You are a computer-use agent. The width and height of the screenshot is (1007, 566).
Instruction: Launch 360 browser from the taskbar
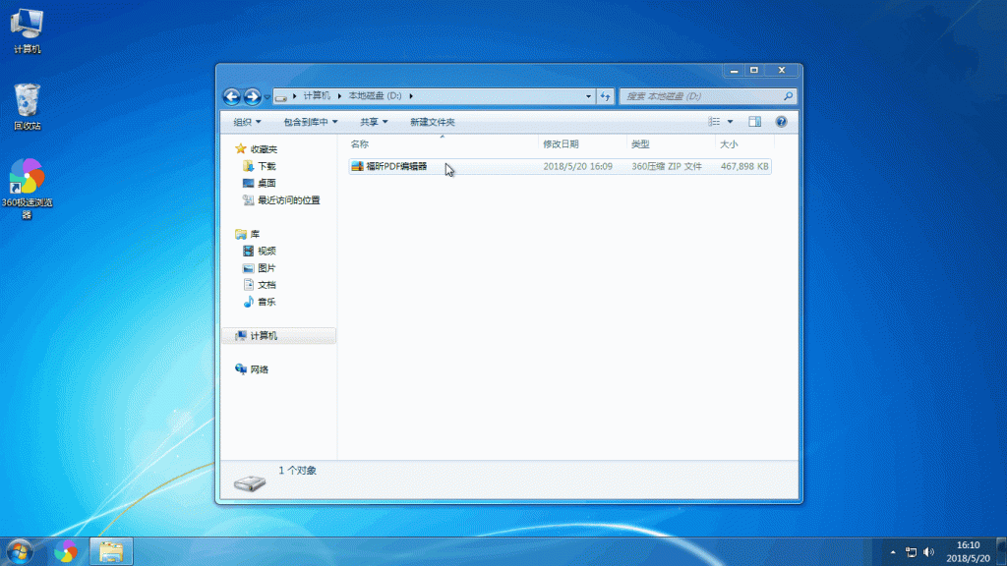tap(66, 552)
